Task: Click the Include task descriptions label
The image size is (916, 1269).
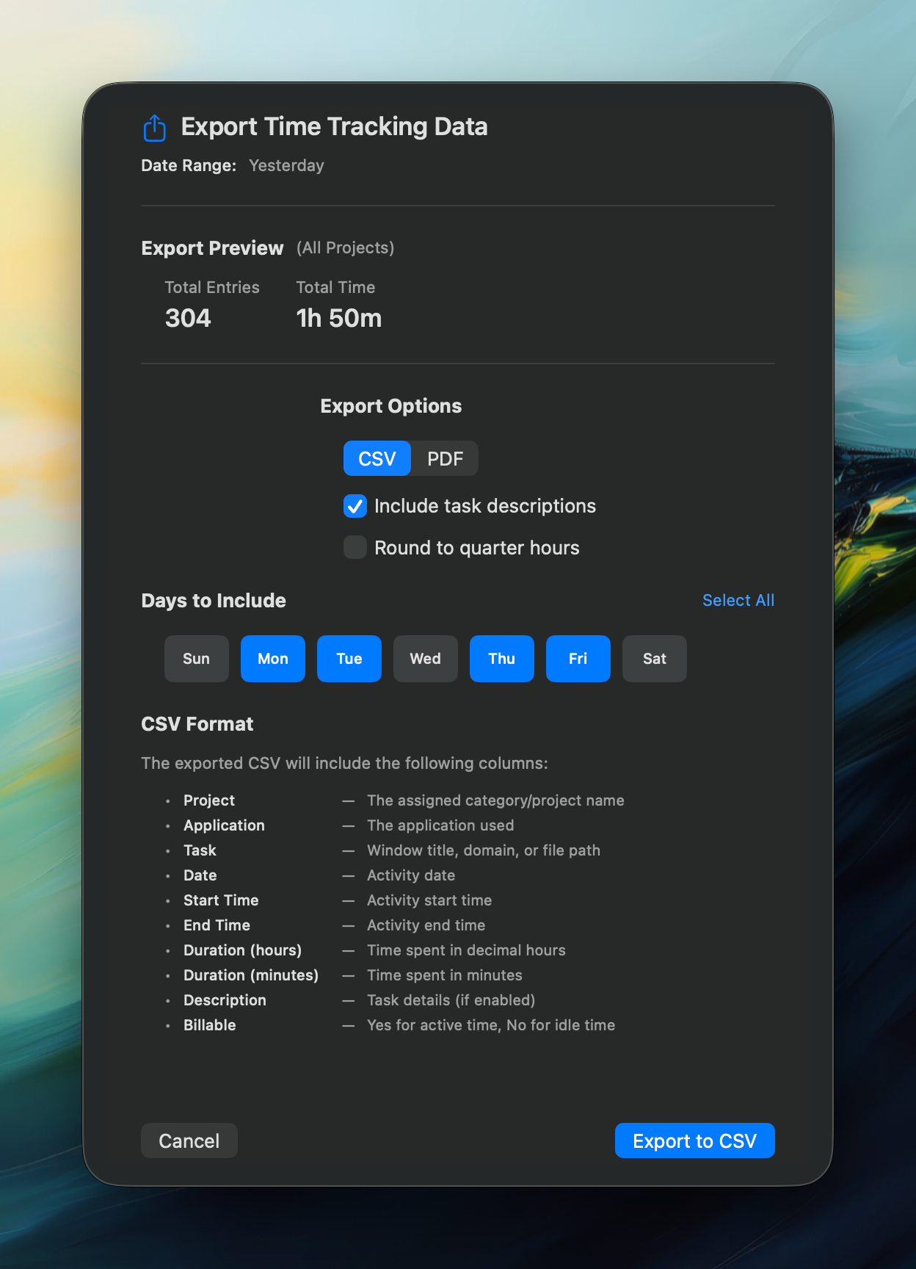Action: click(484, 506)
